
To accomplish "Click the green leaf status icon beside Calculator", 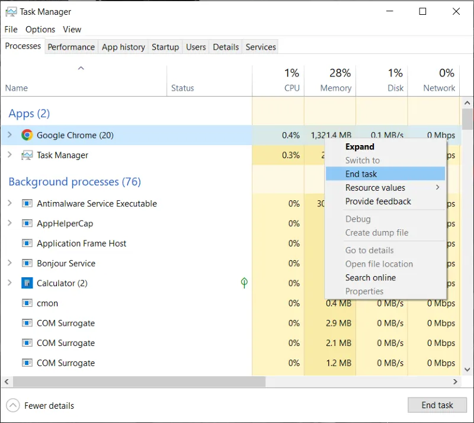I will tap(244, 283).
